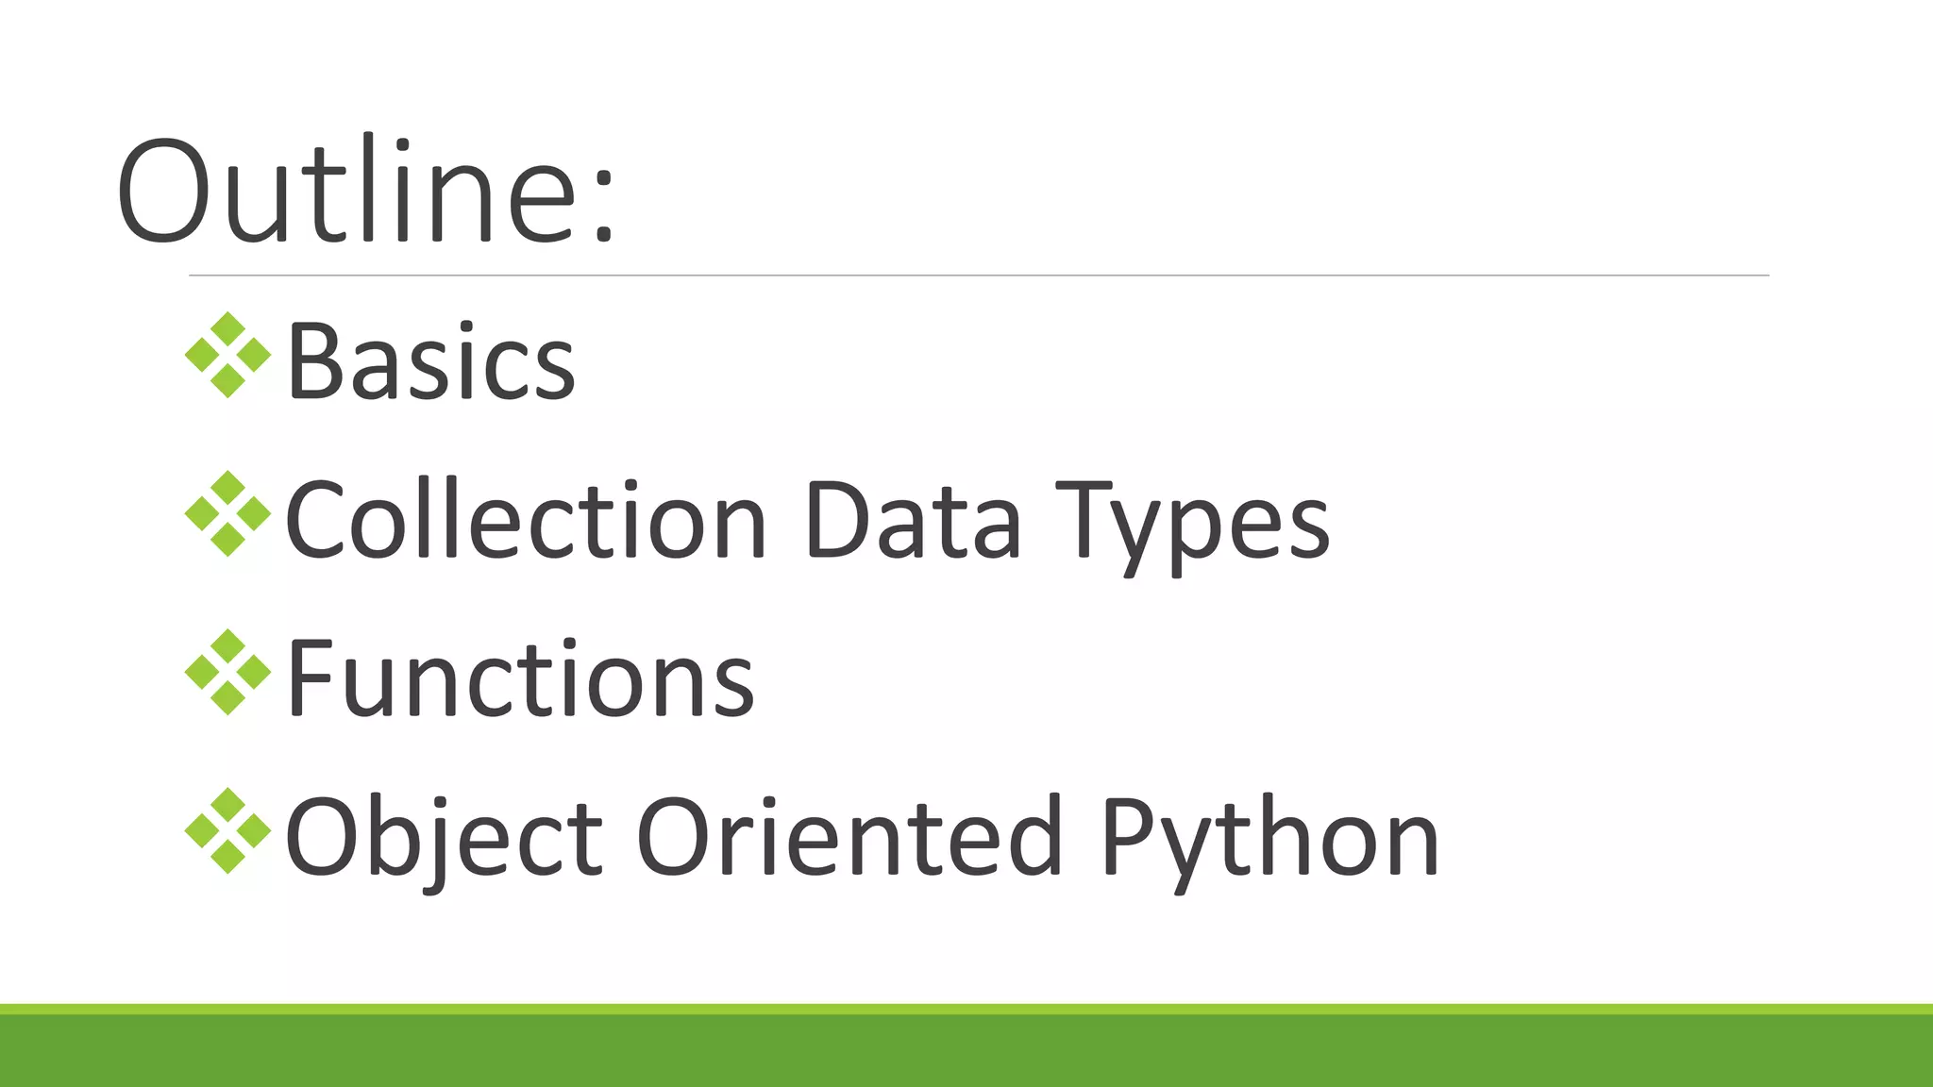Click the dark green footer bar

click(966, 1051)
